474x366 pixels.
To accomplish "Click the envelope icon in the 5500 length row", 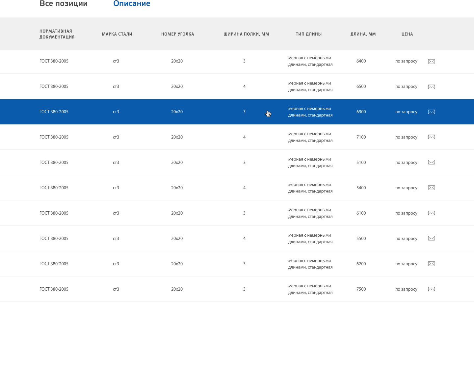I will pyautogui.click(x=432, y=238).
